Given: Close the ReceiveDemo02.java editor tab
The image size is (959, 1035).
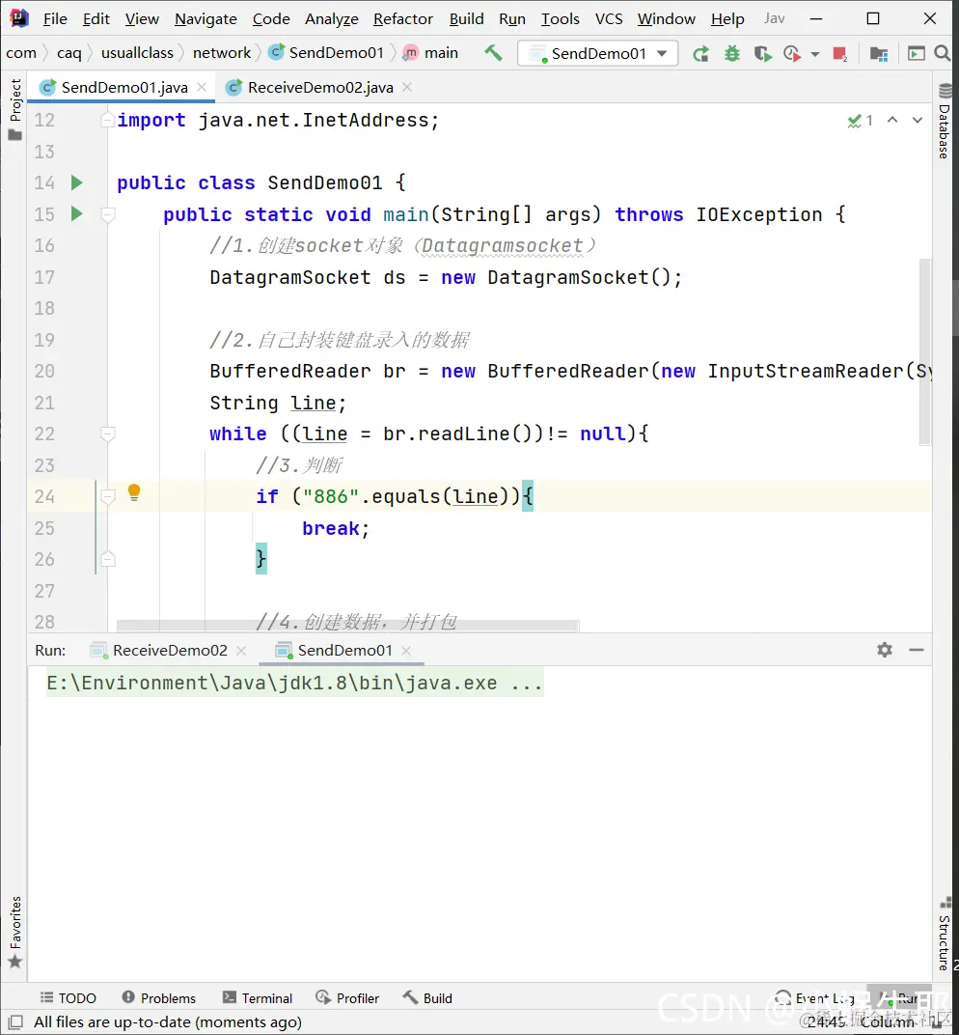Looking at the screenshot, I should pos(407,87).
